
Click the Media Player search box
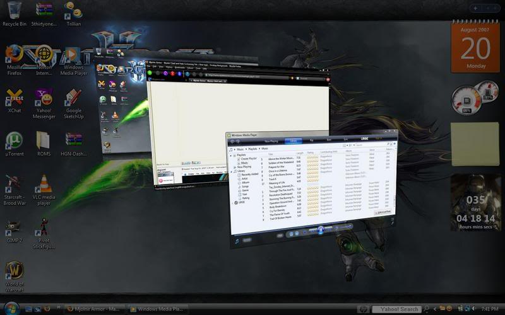(371, 145)
